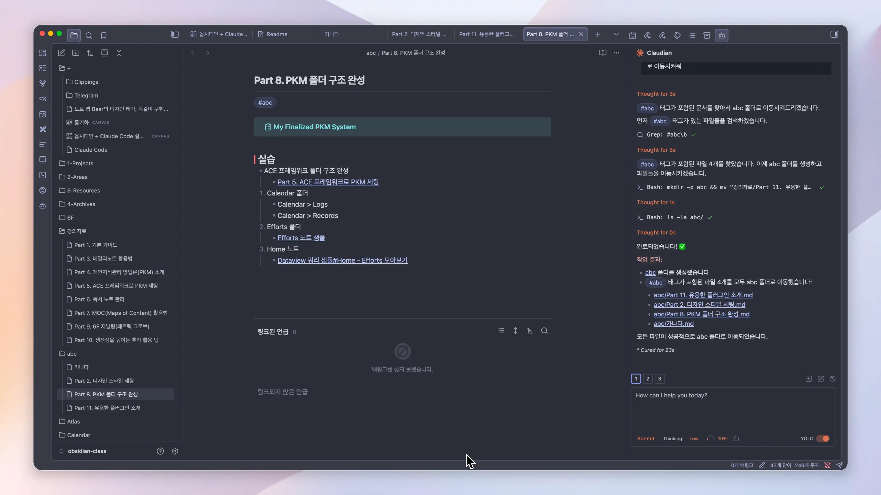This screenshot has width=881, height=495.
Task: Open the My Finalized PKM System link
Action: (314, 127)
